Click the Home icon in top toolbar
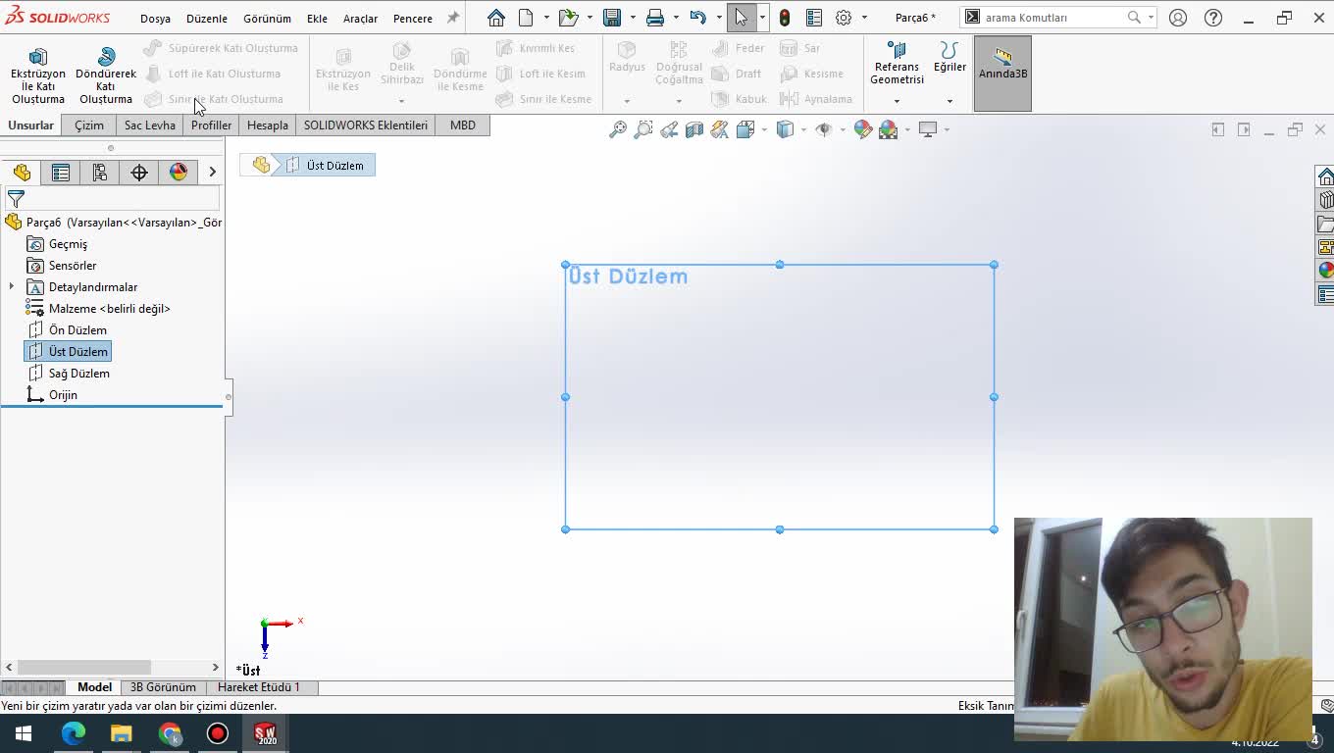 496,18
